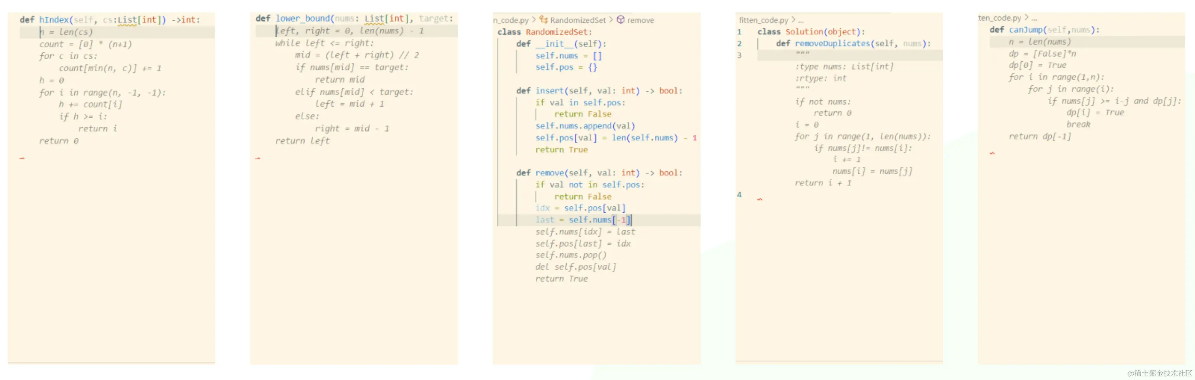
Task: Click the 'def removeDuplicates' definition line
Action: pos(854,43)
